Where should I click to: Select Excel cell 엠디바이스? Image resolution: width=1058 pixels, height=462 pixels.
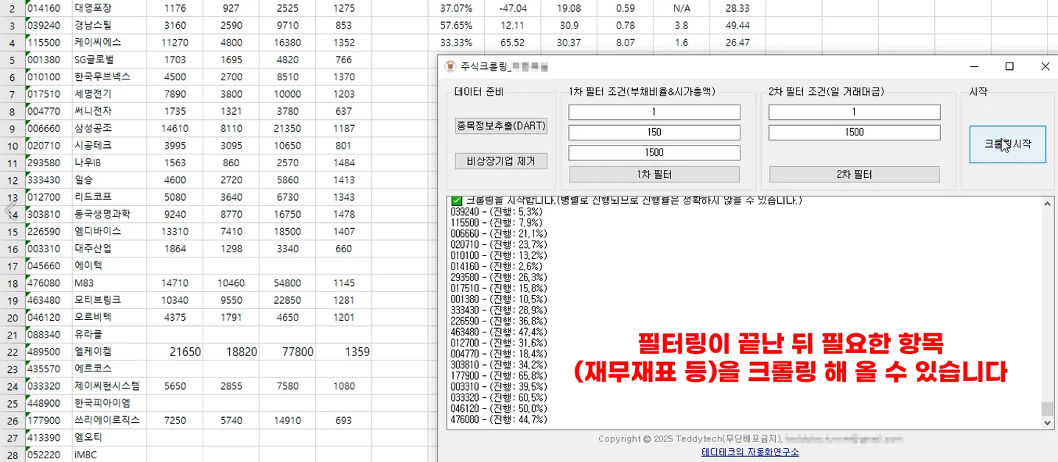pos(109,231)
